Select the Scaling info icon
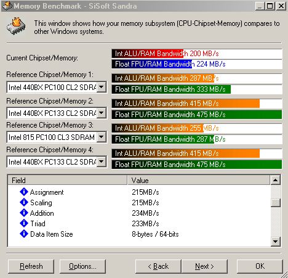This screenshot has height=278, width=288. coord(24,202)
